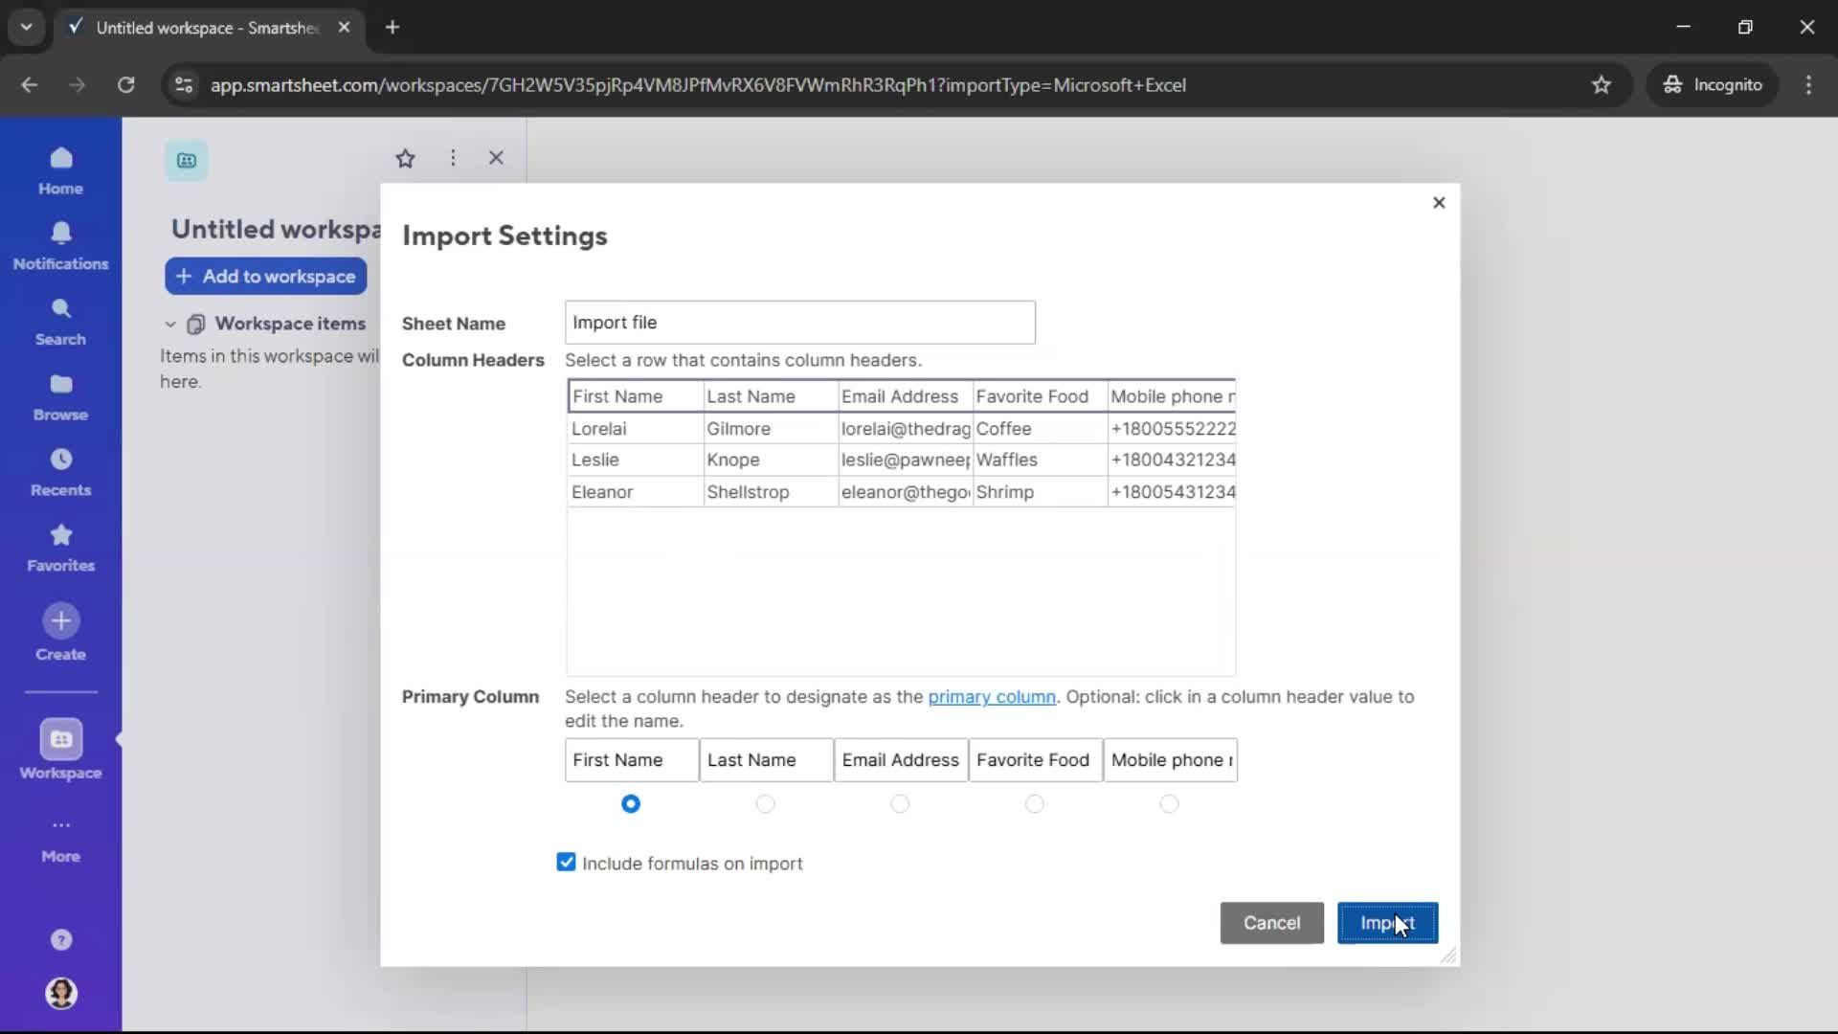This screenshot has height=1034, width=1838.
Task: Select Email Address as primary column
Action: pyautogui.click(x=901, y=804)
